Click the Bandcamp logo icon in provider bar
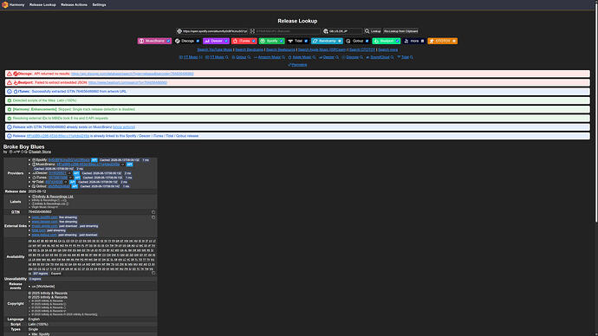The width and height of the screenshot is (598, 336). [x=315, y=41]
